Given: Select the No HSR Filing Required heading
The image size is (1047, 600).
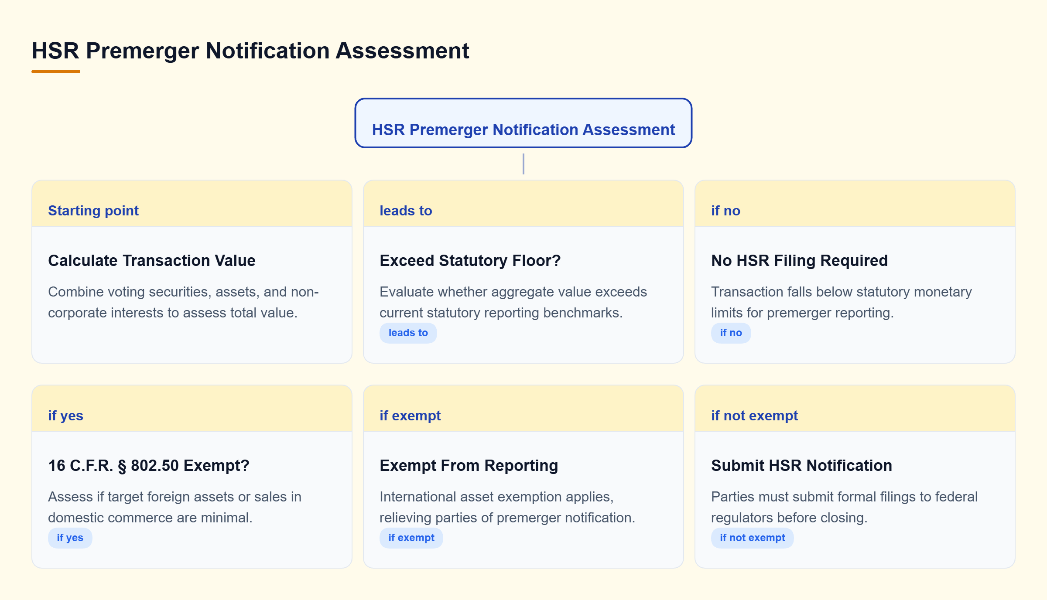Looking at the screenshot, I should [x=799, y=260].
